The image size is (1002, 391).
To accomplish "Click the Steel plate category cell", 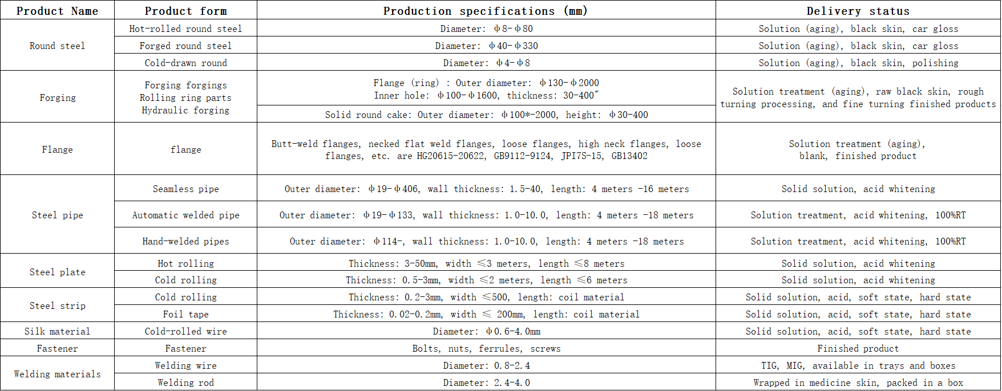I will point(57,272).
